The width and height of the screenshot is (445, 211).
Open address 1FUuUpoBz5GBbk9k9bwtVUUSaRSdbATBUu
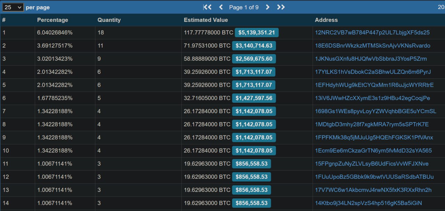(x=374, y=177)
